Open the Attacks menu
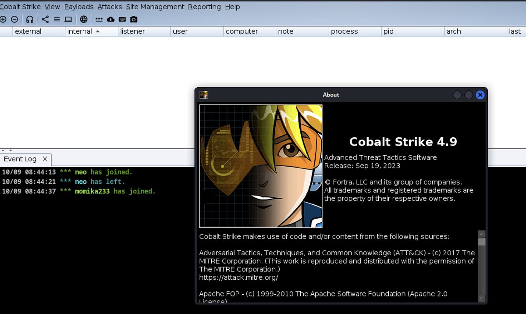The image size is (526, 314). coord(110,7)
